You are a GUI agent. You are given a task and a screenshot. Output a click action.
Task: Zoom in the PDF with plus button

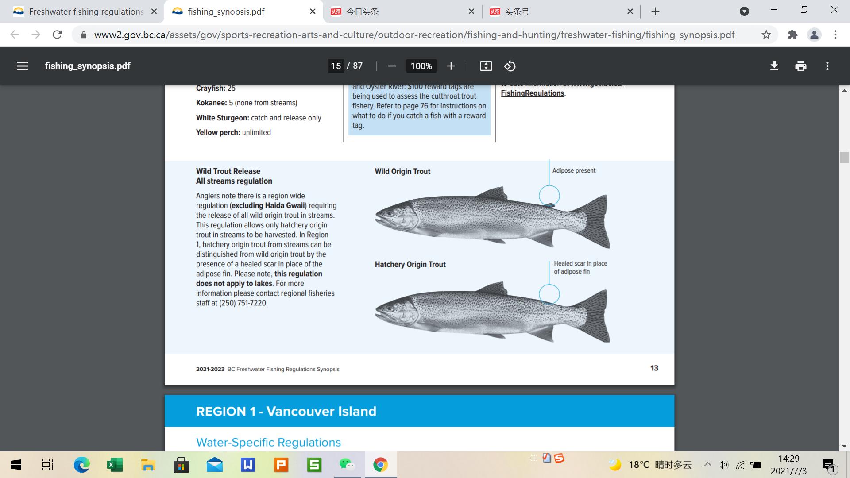coord(451,66)
